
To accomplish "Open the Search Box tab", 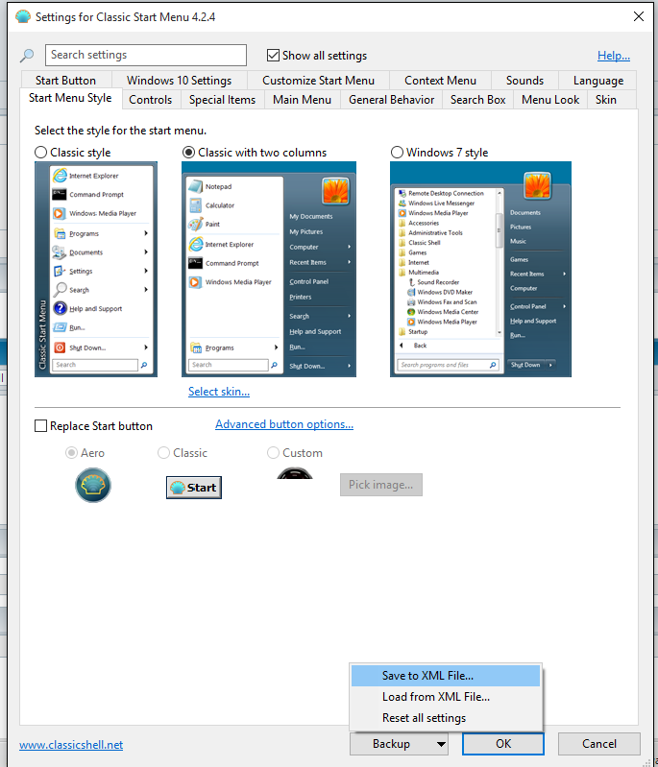I will click(477, 100).
